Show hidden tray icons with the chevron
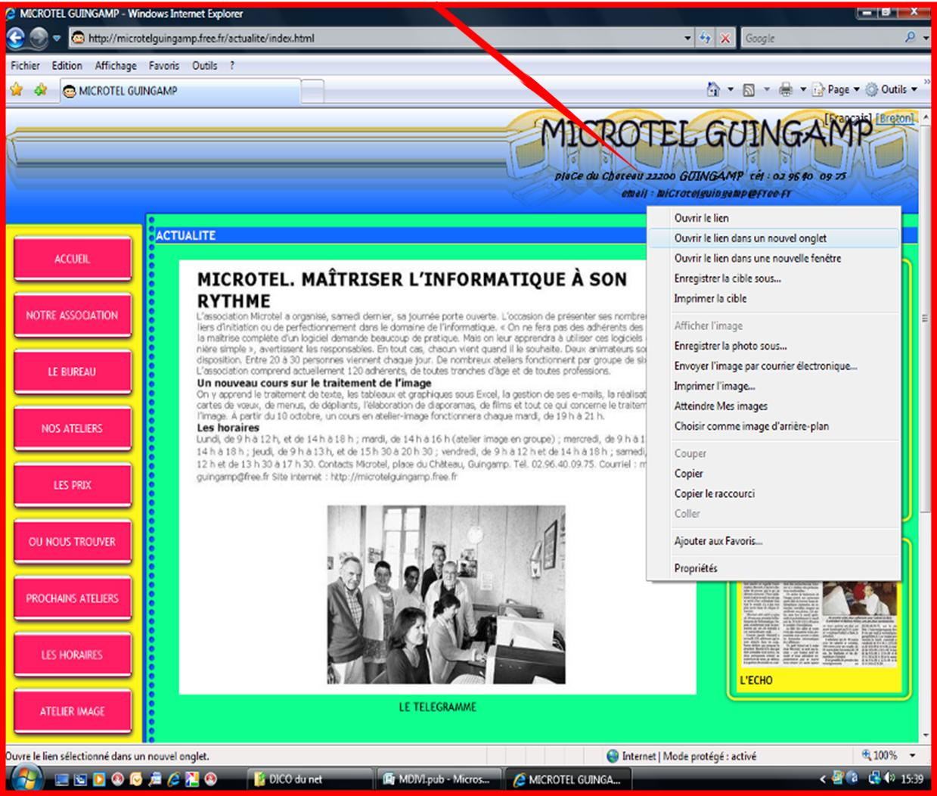 pos(823,779)
